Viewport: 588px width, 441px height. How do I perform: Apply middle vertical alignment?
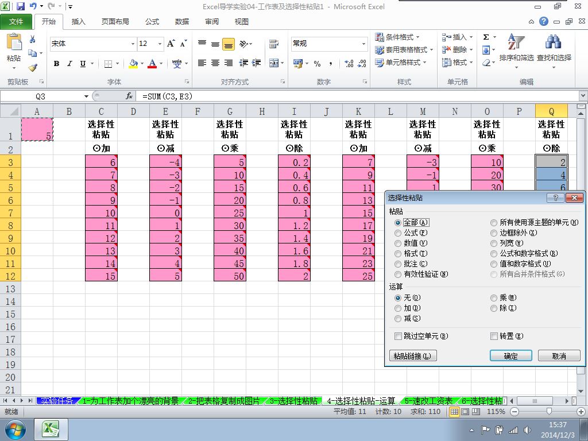click(215, 44)
